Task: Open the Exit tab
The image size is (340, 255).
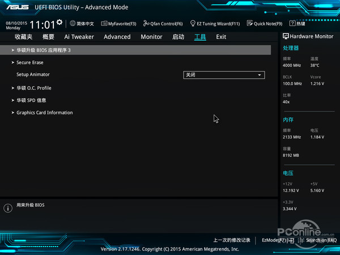Action: click(x=221, y=37)
